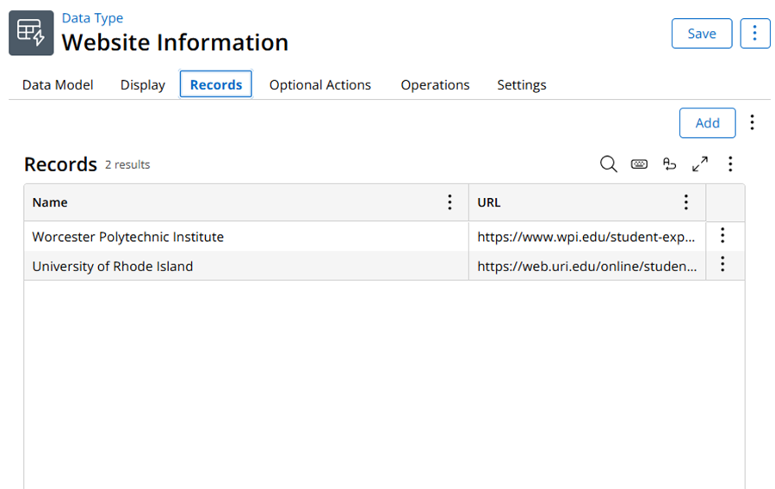Go to the Operations tab
The height and width of the screenshot is (489, 775).
[436, 85]
